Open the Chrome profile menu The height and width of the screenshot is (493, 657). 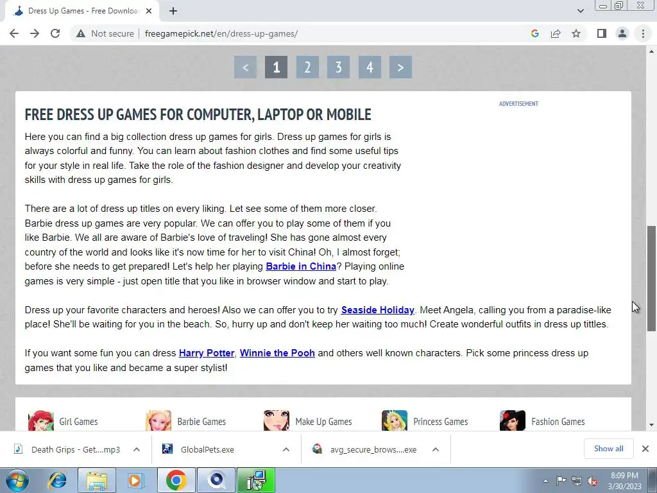622,33
